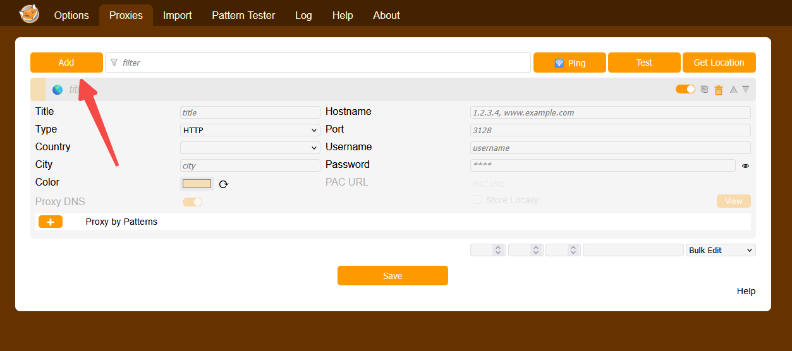Viewport: 792px width, 351px height.
Task: Open the Type dropdown showing HTTP
Action: [x=250, y=130]
